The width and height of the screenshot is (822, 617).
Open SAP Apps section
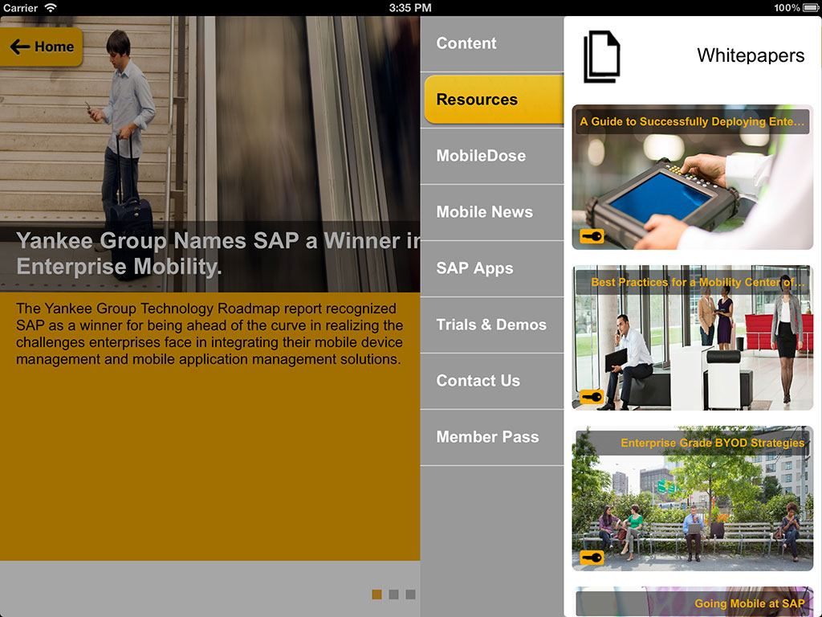[492, 268]
